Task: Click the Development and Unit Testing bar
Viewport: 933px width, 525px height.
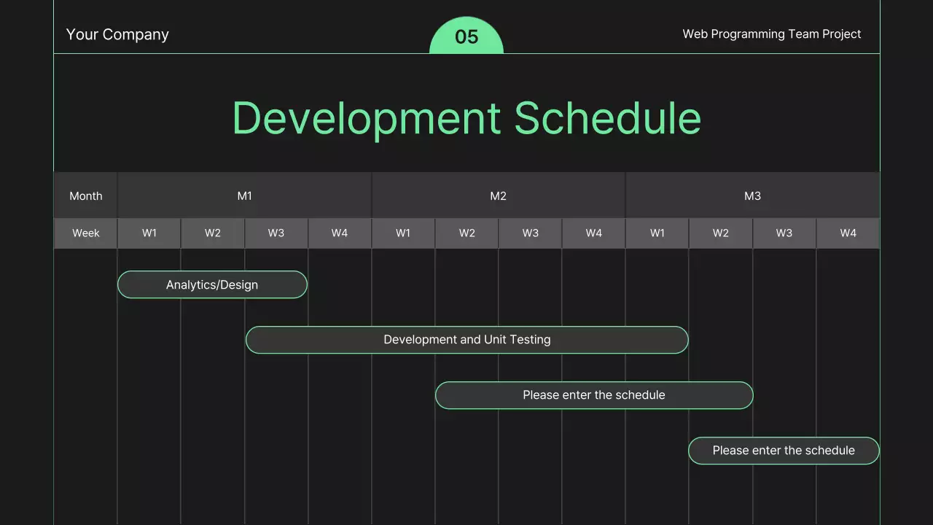Action: 466,340
